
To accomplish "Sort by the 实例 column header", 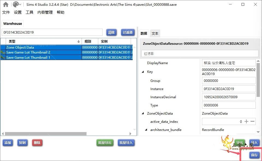I will (114, 41).
